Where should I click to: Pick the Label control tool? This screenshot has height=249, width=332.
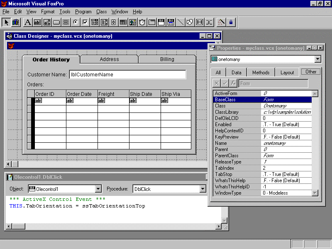[27, 22]
